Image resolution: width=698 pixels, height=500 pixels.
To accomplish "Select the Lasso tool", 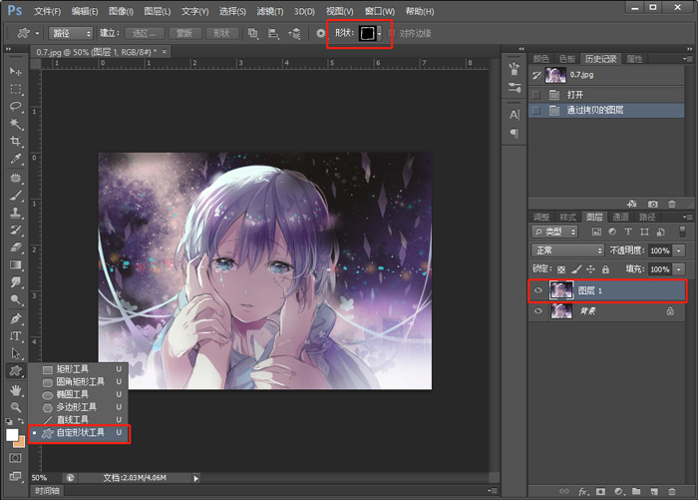I will pos(16,106).
